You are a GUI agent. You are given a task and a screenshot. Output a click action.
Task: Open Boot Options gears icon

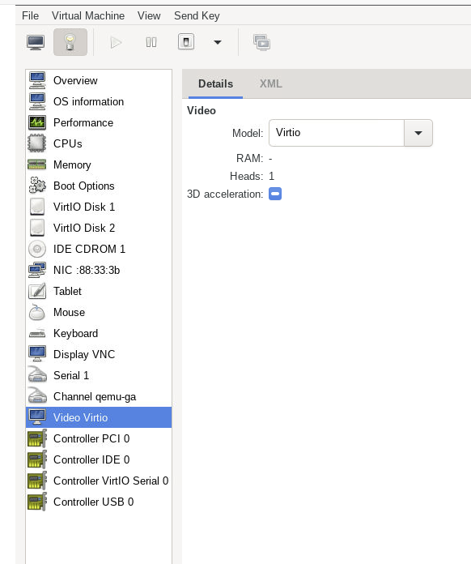click(37, 186)
